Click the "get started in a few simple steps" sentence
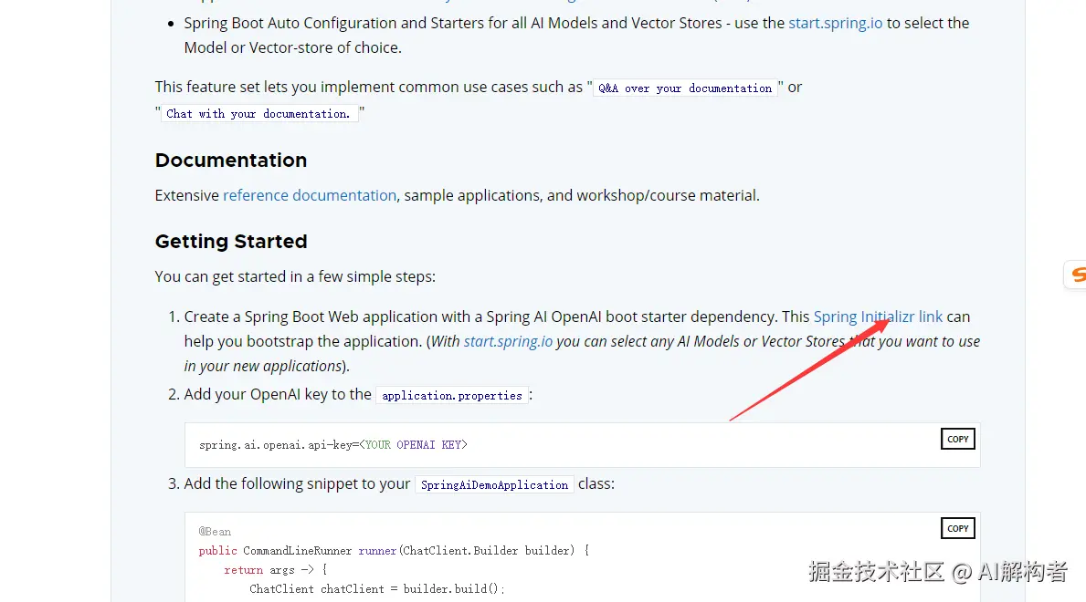The image size is (1086, 602). (x=295, y=276)
